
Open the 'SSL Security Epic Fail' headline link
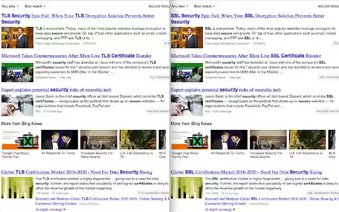coord(247,19)
